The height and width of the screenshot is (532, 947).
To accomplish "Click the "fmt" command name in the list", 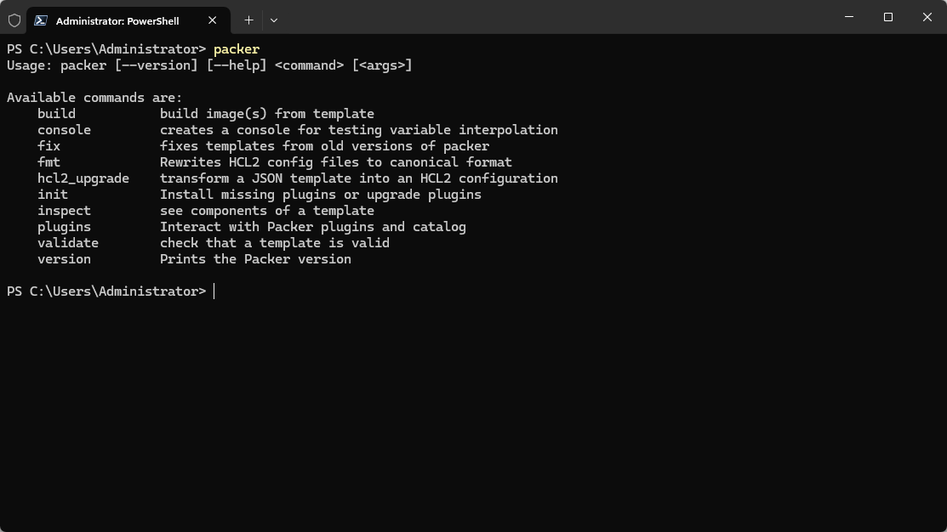I will click(48, 162).
